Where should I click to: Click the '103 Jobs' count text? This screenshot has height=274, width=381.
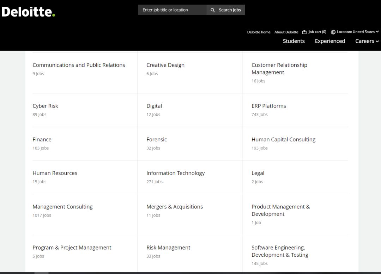pyautogui.click(x=41, y=148)
